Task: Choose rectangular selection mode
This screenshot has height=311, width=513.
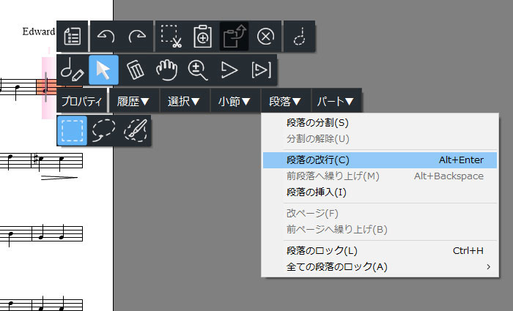Action: click(x=73, y=131)
